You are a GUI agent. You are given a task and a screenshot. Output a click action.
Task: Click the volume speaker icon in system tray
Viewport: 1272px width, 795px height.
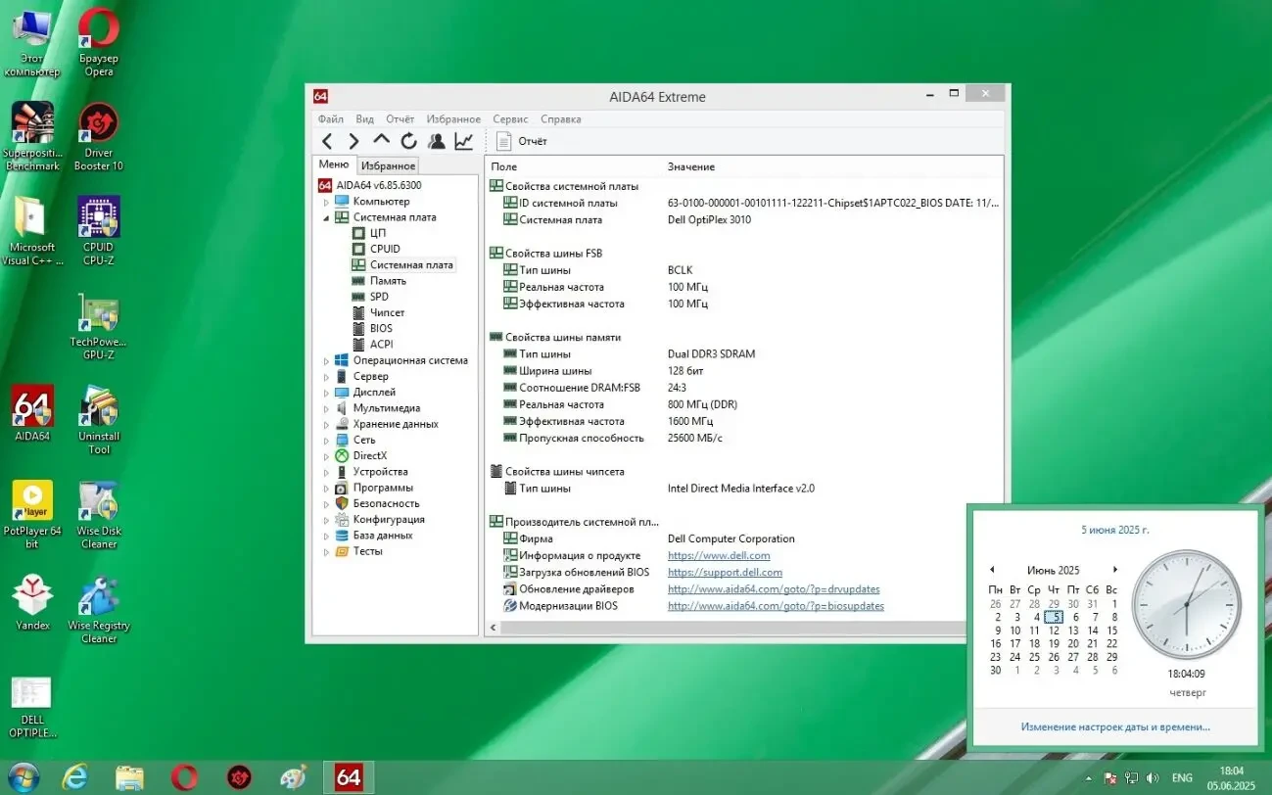click(1153, 777)
